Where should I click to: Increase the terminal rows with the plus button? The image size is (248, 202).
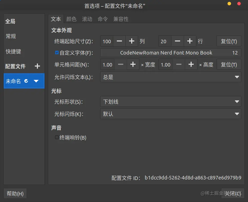[x=190, y=41]
